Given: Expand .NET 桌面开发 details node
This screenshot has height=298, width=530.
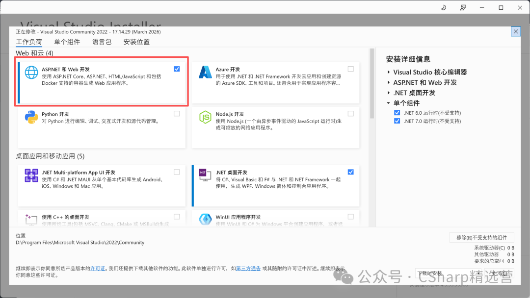Looking at the screenshot, I should tap(389, 93).
